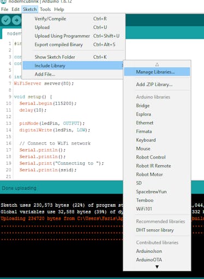Click code line 'pinMode(ledPin, OUTPUT);'
The height and width of the screenshot is (279, 204).
pyautogui.click(x=52, y=124)
